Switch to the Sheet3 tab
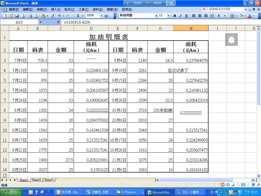Viewport: 261px width, 196px height. click(x=49, y=180)
